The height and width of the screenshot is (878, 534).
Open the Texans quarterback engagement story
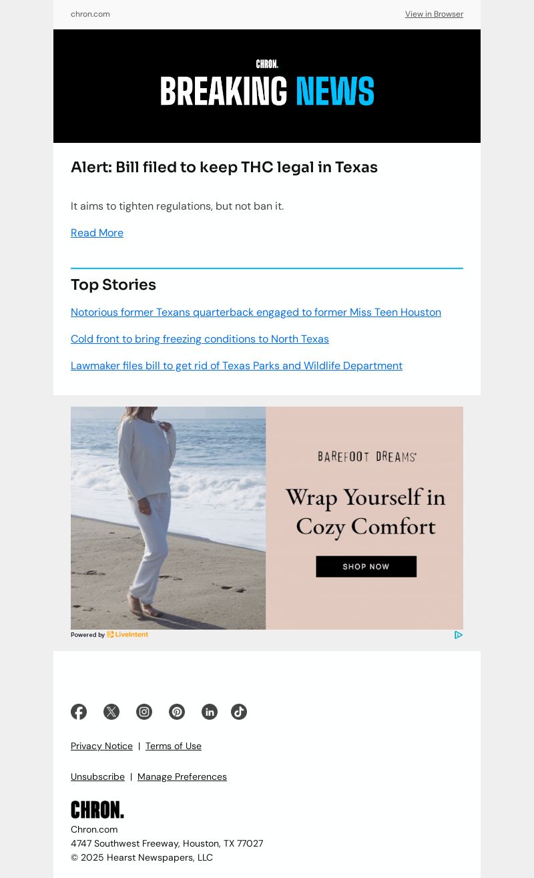[x=256, y=312]
